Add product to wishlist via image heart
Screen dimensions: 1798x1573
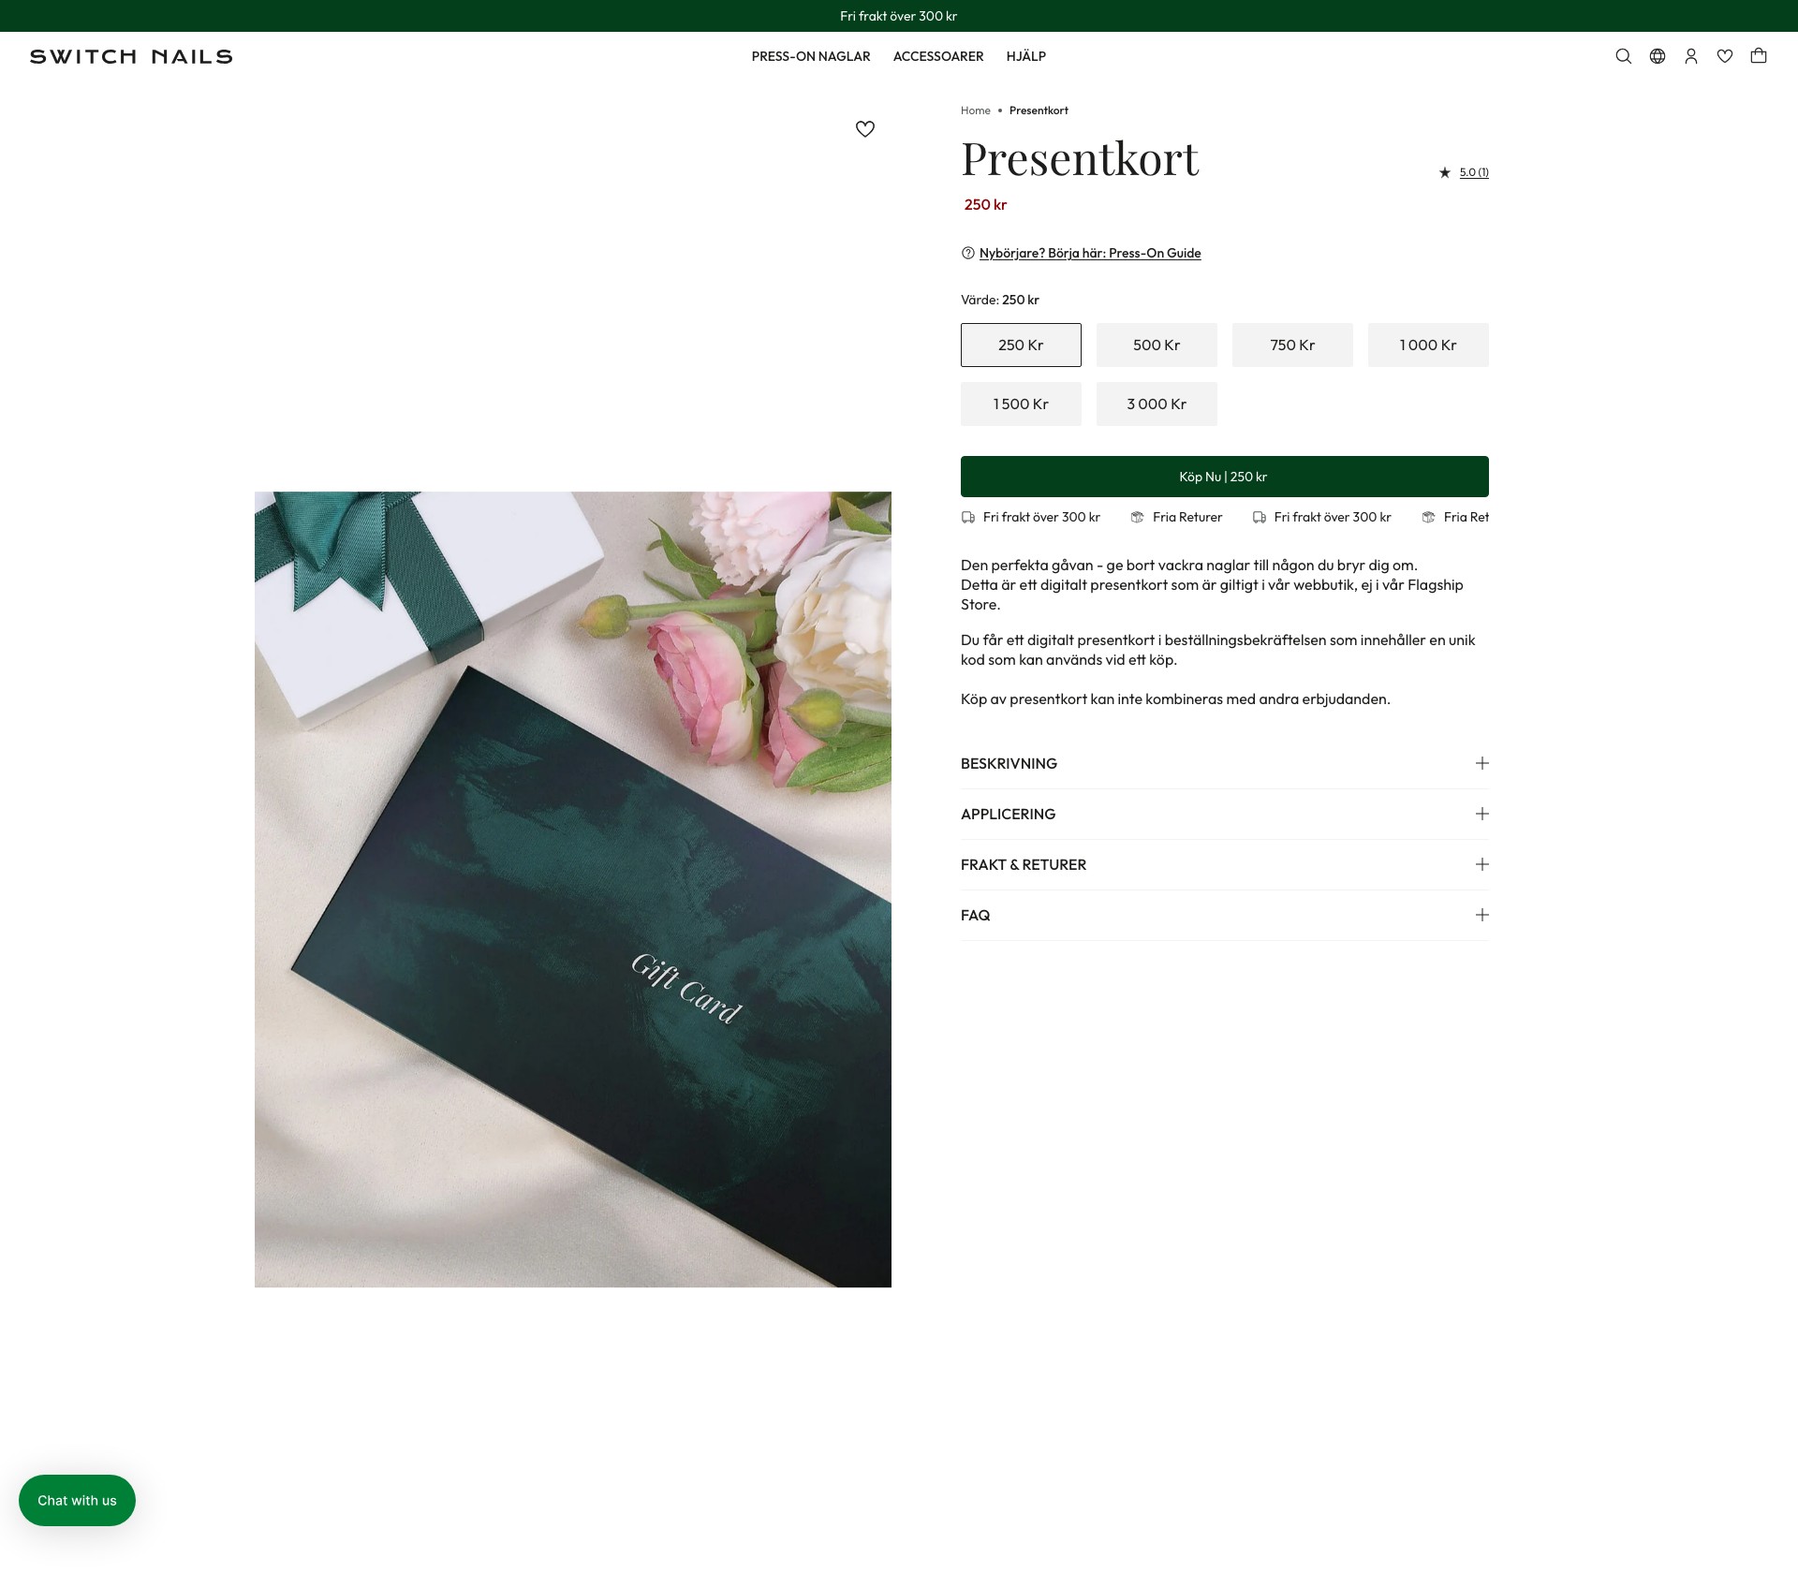865,129
